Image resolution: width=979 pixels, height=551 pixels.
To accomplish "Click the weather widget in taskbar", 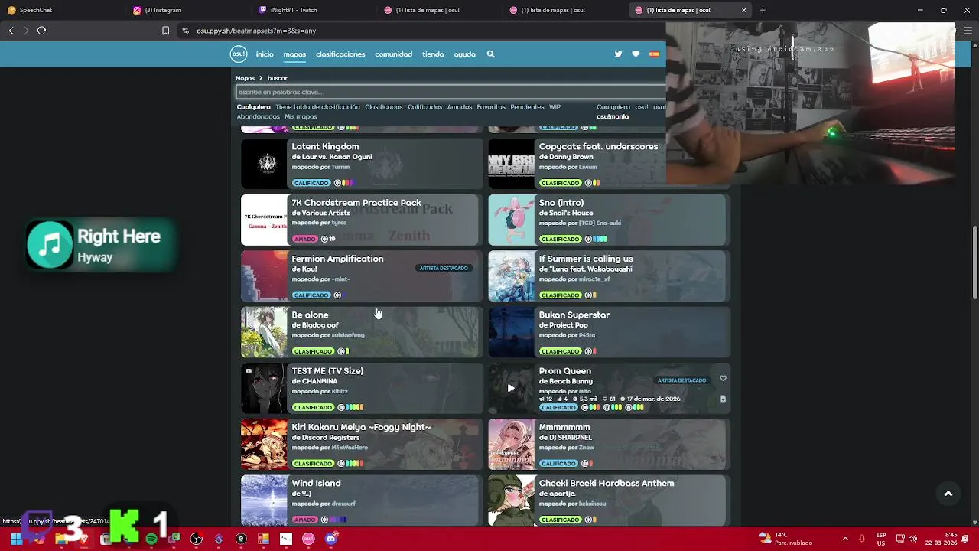I will pyautogui.click(x=785, y=539).
